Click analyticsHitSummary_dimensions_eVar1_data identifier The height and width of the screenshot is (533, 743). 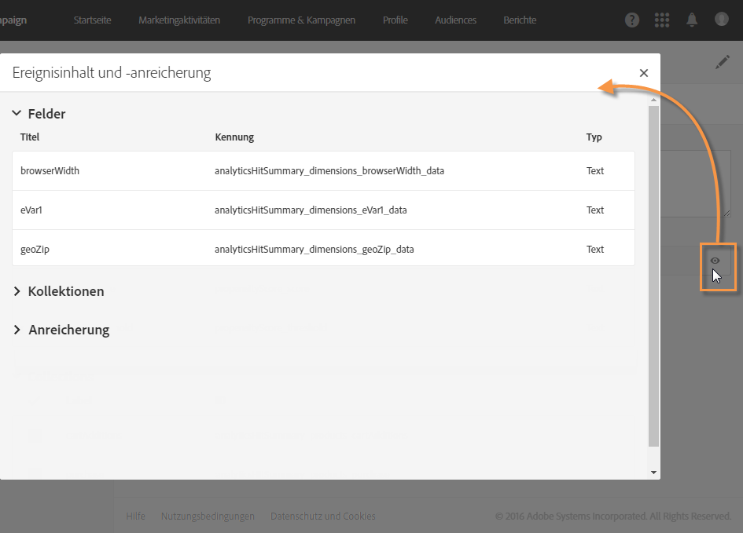pyautogui.click(x=311, y=210)
